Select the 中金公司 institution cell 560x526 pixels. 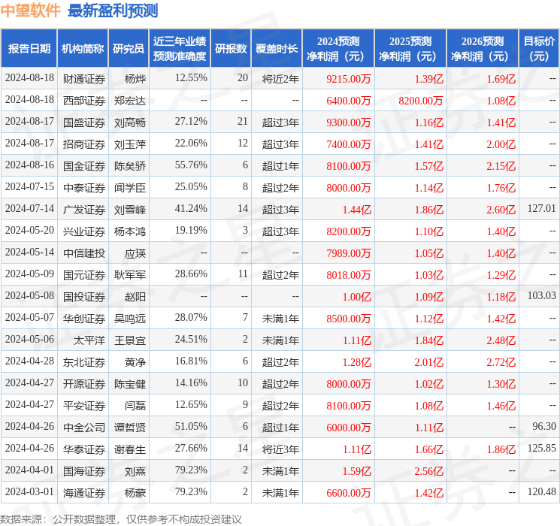pos(84,428)
